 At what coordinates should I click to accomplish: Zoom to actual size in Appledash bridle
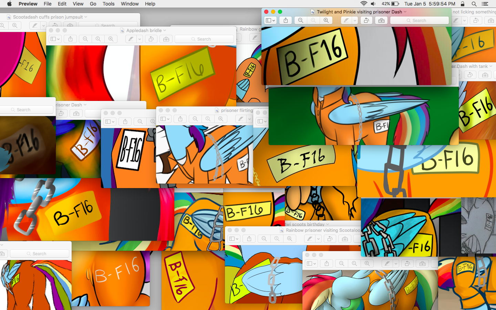(x=98, y=39)
